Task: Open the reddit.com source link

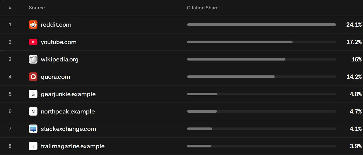Action: pyautogui.click(x=56, y=25)
